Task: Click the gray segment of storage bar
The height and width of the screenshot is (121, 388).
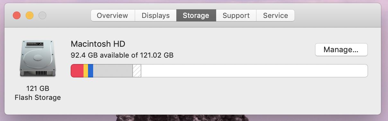Action: pos(113,71)
